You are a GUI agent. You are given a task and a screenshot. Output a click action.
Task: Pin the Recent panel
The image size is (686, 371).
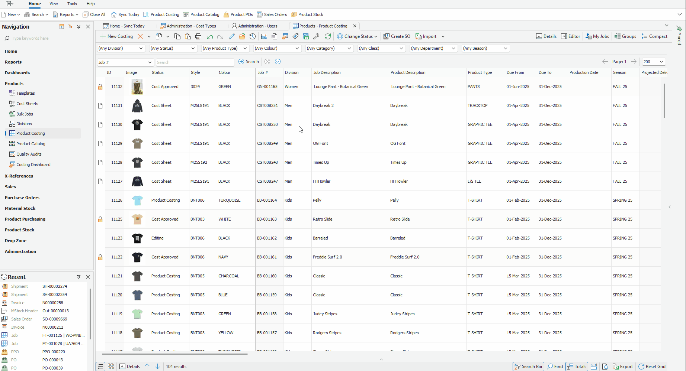[79, 277]
